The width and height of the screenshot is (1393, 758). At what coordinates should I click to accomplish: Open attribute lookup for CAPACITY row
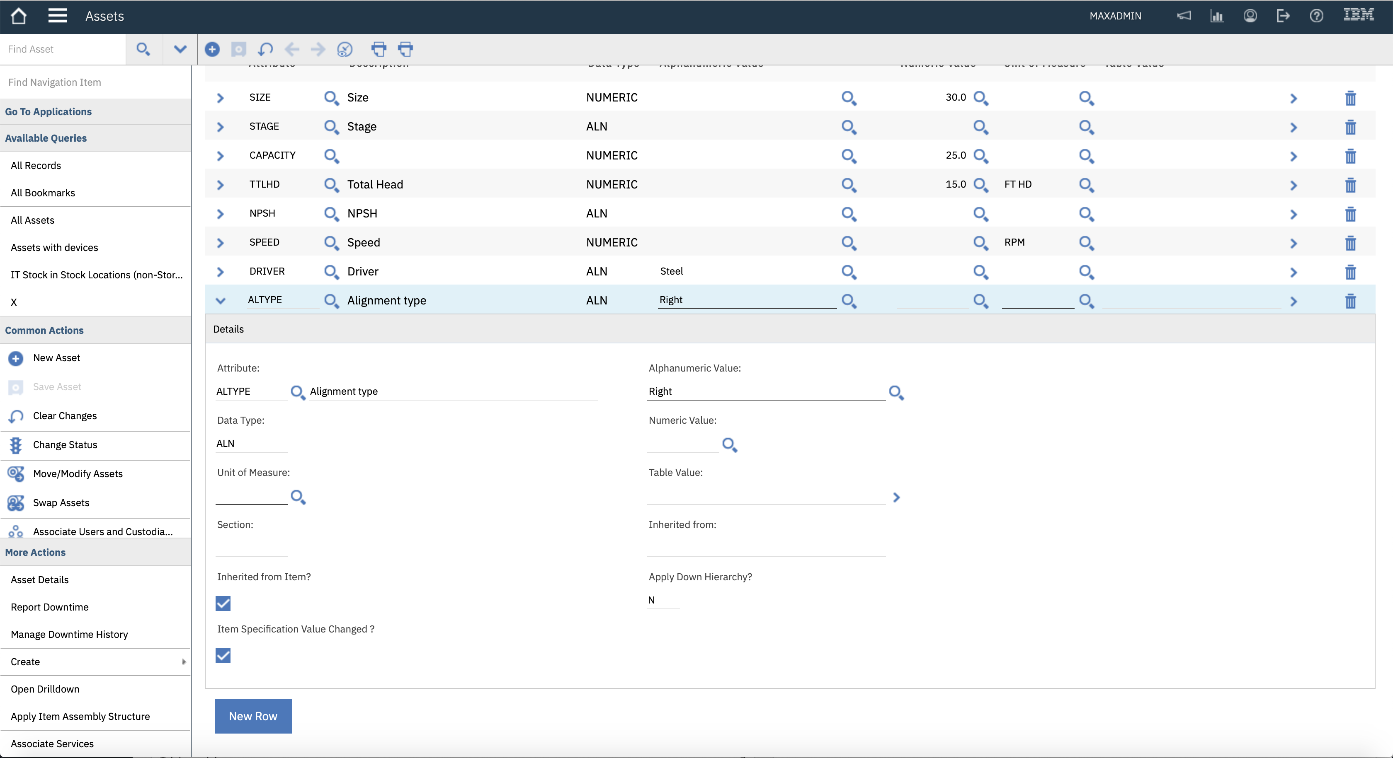(x=332, y=156)
